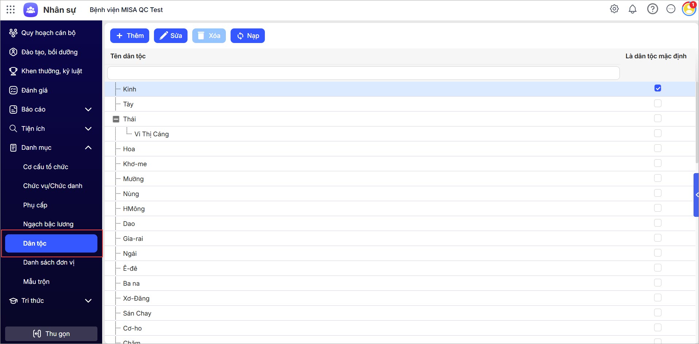The image size is (699, 344).
Task: Expand the Tri thức menu chevron
Action: (x=88, y=301)
